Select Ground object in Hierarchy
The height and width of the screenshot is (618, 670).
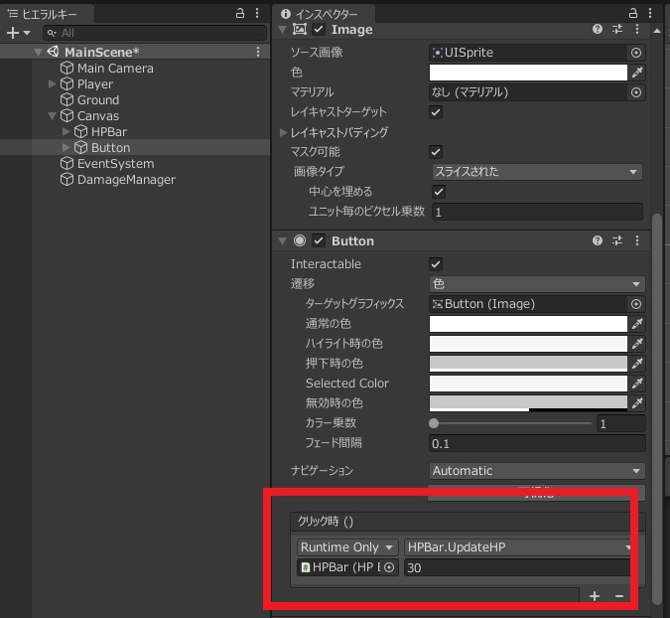tap(98, 99)
